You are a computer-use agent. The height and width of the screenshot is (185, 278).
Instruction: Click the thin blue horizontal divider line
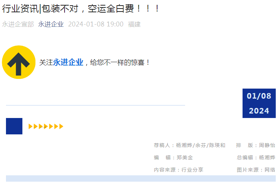point(96,105)
